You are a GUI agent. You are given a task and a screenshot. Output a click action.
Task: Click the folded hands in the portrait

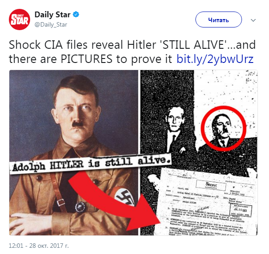(30, 223)
